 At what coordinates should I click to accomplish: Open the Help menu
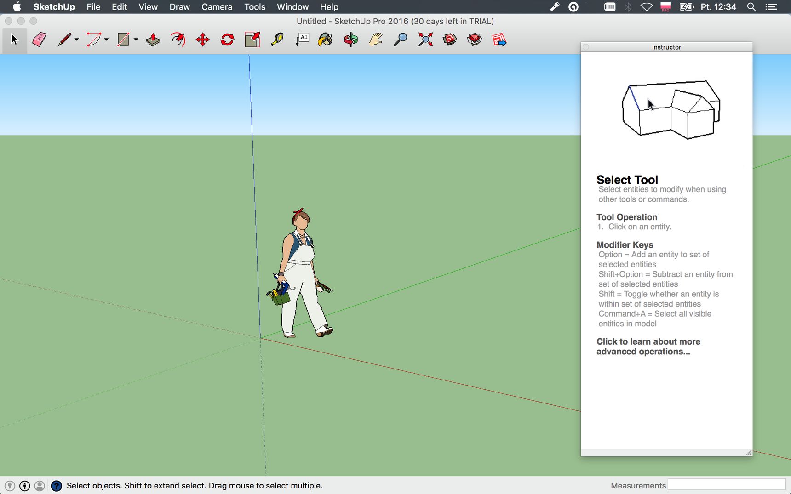(329, 7)
